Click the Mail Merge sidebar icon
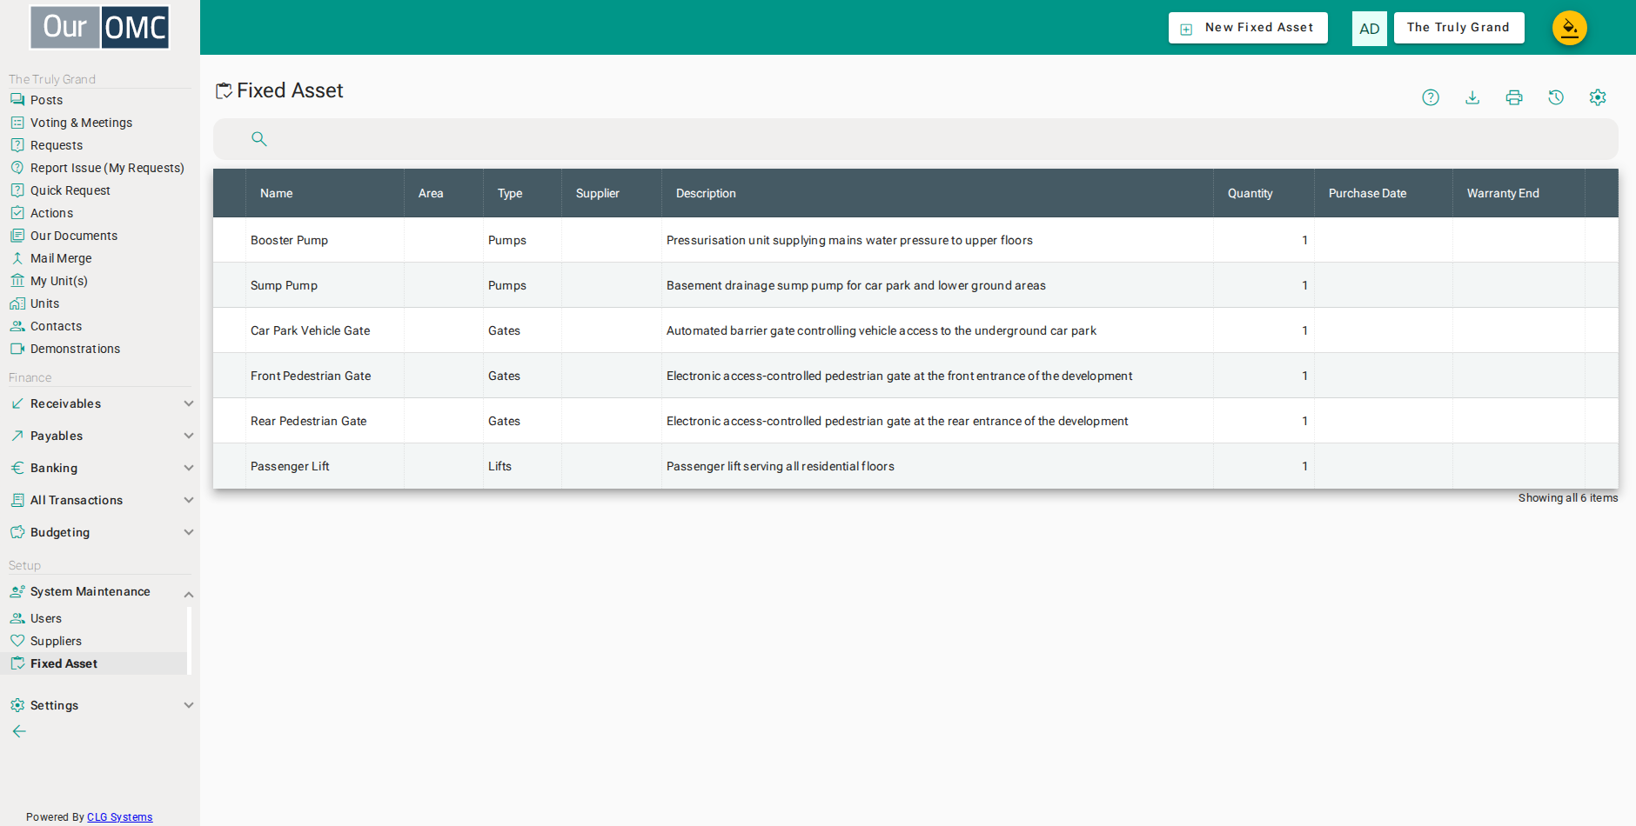1636x826 pixels. click(x=17, y=258)
